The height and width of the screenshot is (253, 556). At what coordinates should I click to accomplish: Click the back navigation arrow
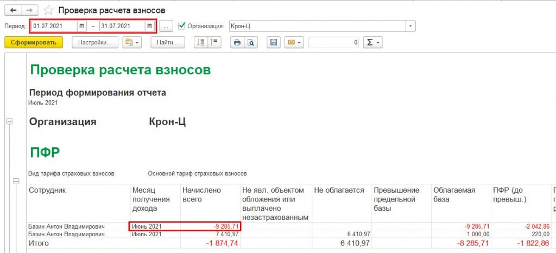pos(12,10)
